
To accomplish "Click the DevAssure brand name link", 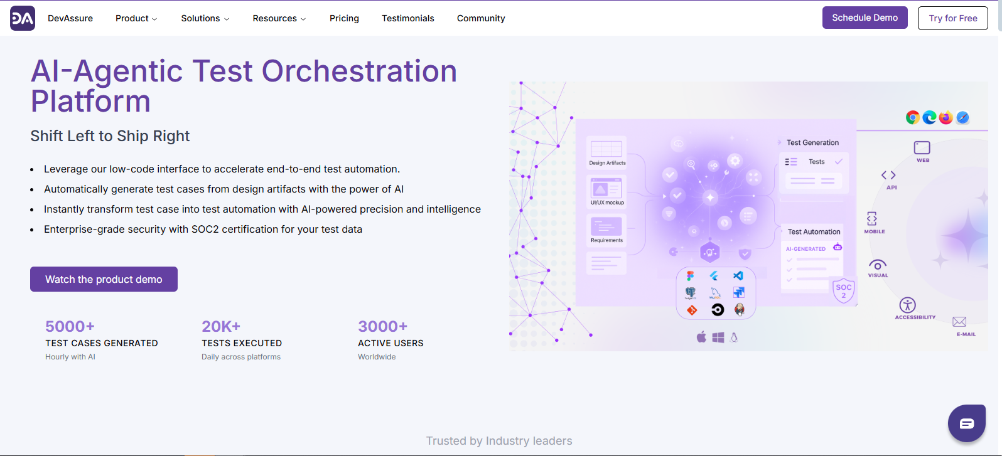I will 70,18.
